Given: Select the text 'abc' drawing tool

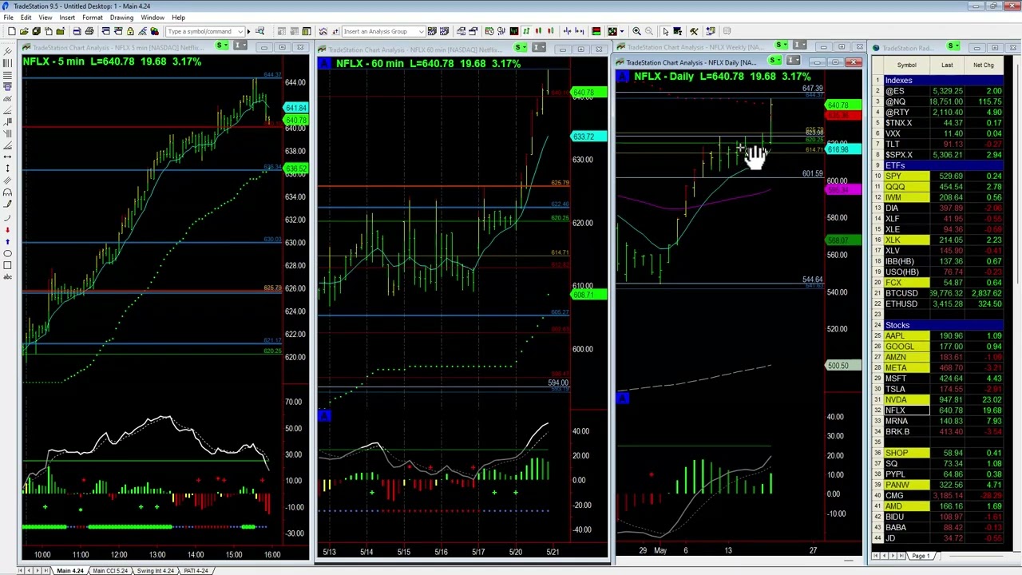Looking at the screenshot, I should 8,276.
